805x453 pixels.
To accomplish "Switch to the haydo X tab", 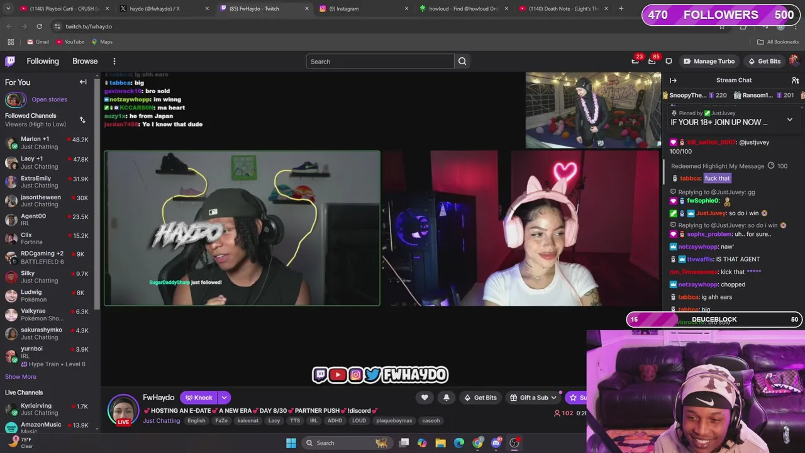I will (164, 9).
